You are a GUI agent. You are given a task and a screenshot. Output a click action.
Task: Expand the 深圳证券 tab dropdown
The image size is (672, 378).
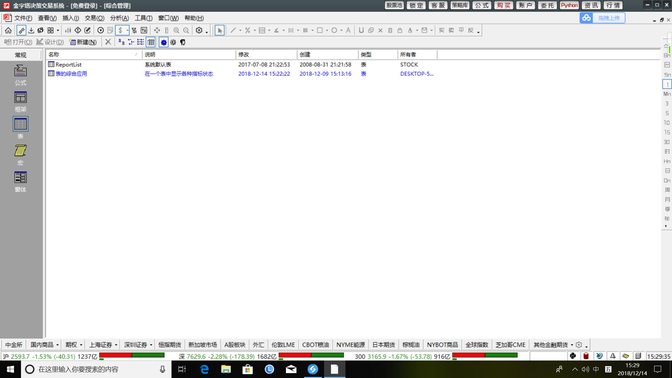tap(151, 345)
